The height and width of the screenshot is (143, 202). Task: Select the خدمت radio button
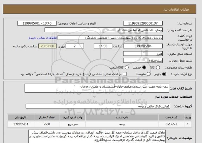tap(144, 67)
